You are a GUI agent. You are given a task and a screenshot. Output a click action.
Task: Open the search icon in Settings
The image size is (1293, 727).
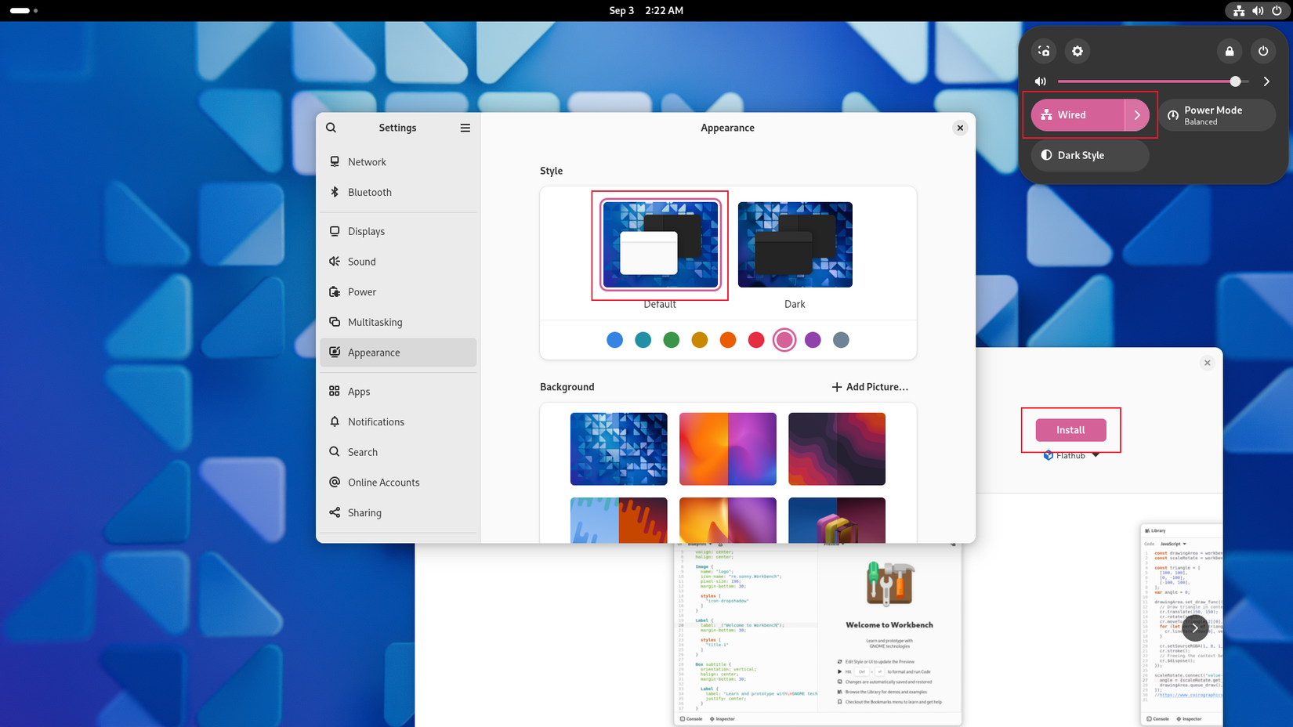[x=331, y=127]
